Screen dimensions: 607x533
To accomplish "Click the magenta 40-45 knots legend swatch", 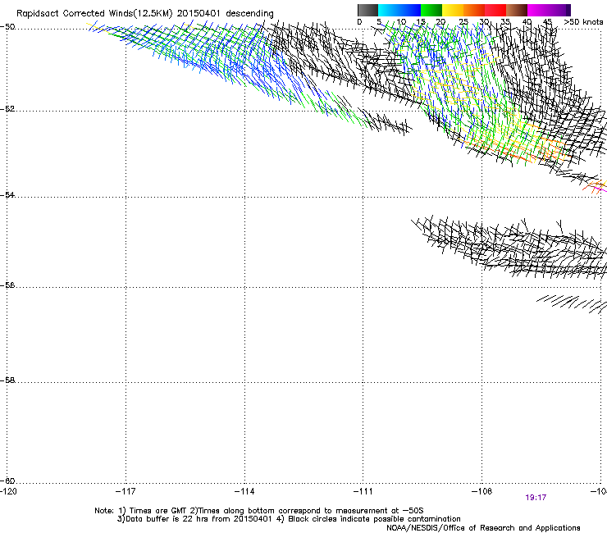I will pyautogui.click(x=538, y=10).
